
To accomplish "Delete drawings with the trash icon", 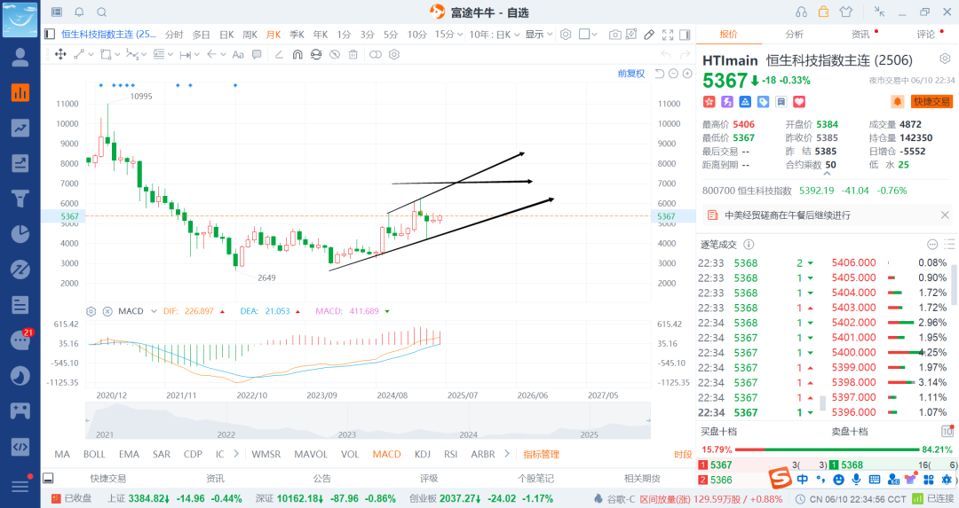I will [x=353, y=54].
